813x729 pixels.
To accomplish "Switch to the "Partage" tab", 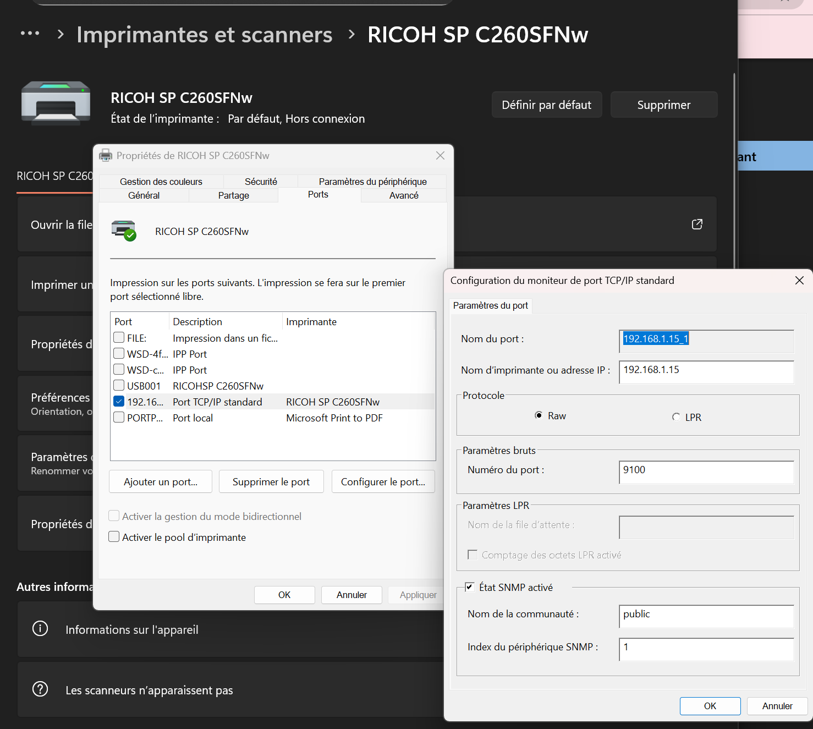I will [x=233, y=195].
